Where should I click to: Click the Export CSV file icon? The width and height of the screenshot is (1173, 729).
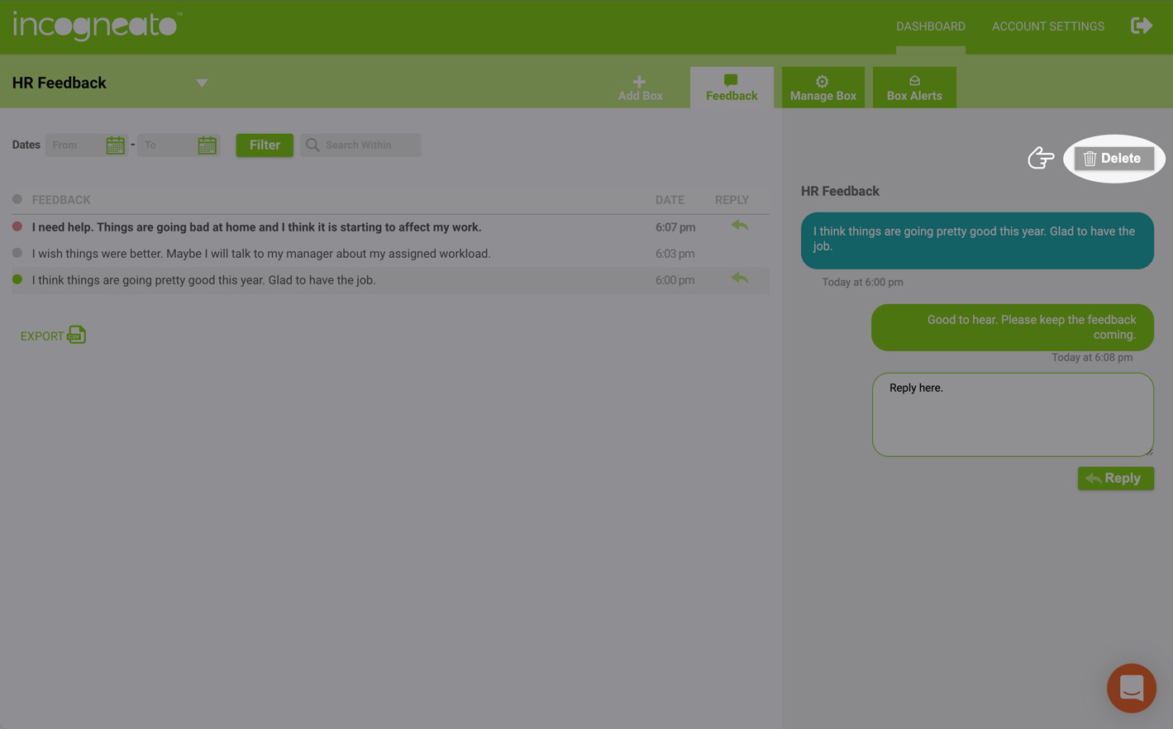[x=77, y=335]
